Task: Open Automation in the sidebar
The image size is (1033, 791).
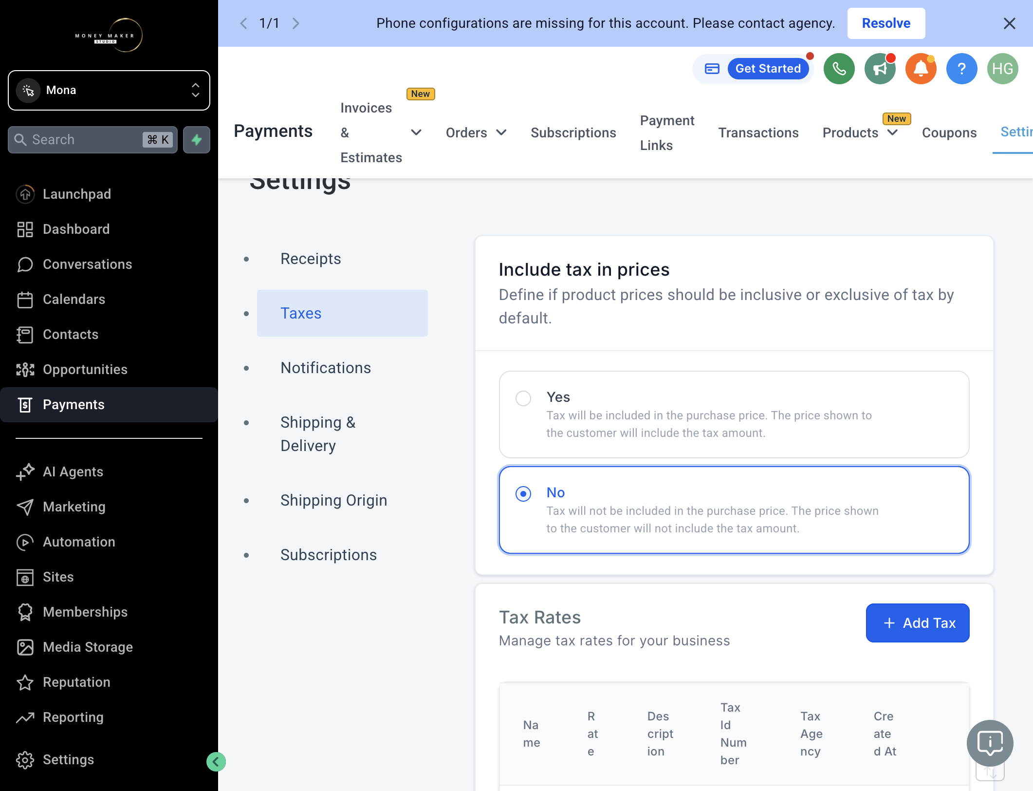Action: click(x=109, y=542)
